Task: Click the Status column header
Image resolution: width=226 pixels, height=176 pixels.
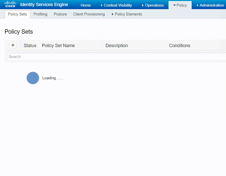Action: coord(30,46)
